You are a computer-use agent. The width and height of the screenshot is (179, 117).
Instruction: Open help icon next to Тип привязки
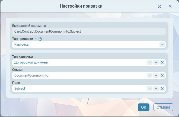[40, 39]
